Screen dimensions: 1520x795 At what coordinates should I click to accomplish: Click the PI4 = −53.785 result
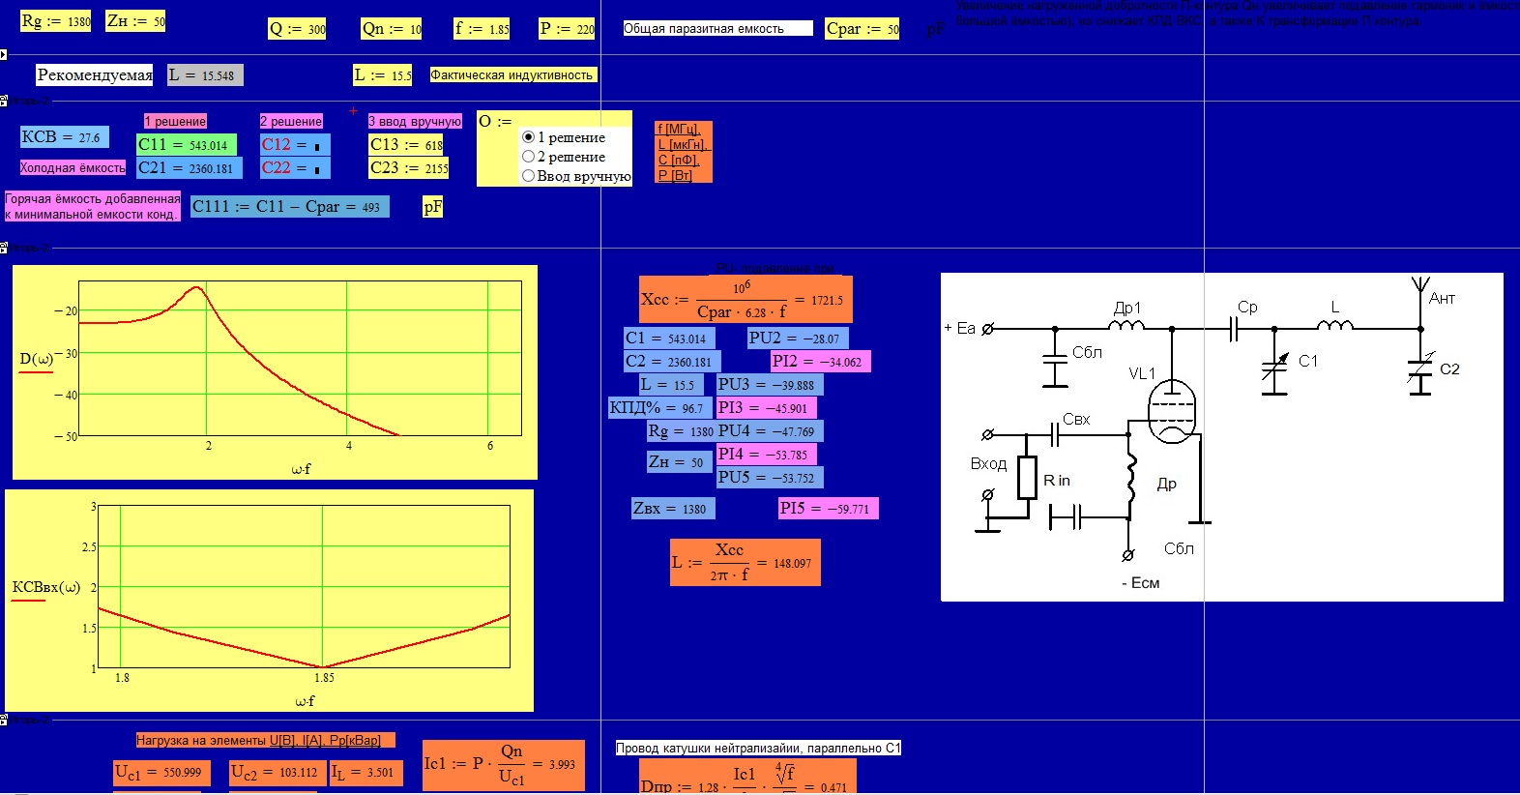(x=767, y=455)
